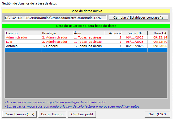
Task: Click the Usuario column header
Action: pos(23,33)
